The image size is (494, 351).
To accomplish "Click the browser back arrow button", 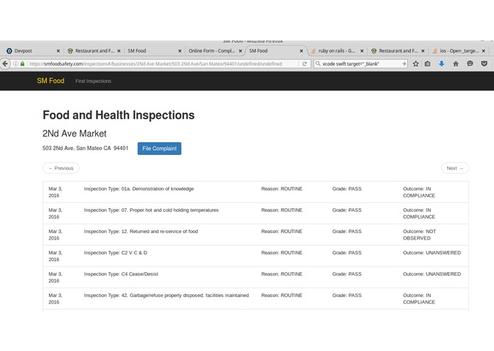I will [5, 64].
